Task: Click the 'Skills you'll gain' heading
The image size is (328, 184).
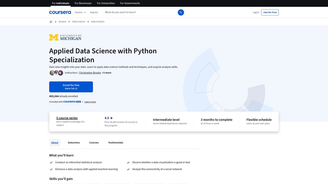Action: click(x=61, y=179)
